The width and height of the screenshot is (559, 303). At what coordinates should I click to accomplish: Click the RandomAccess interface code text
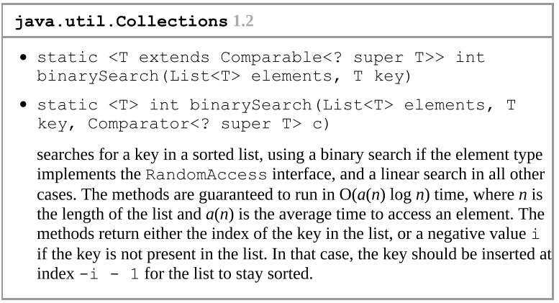pyautogui.click(x=206, y=175)
